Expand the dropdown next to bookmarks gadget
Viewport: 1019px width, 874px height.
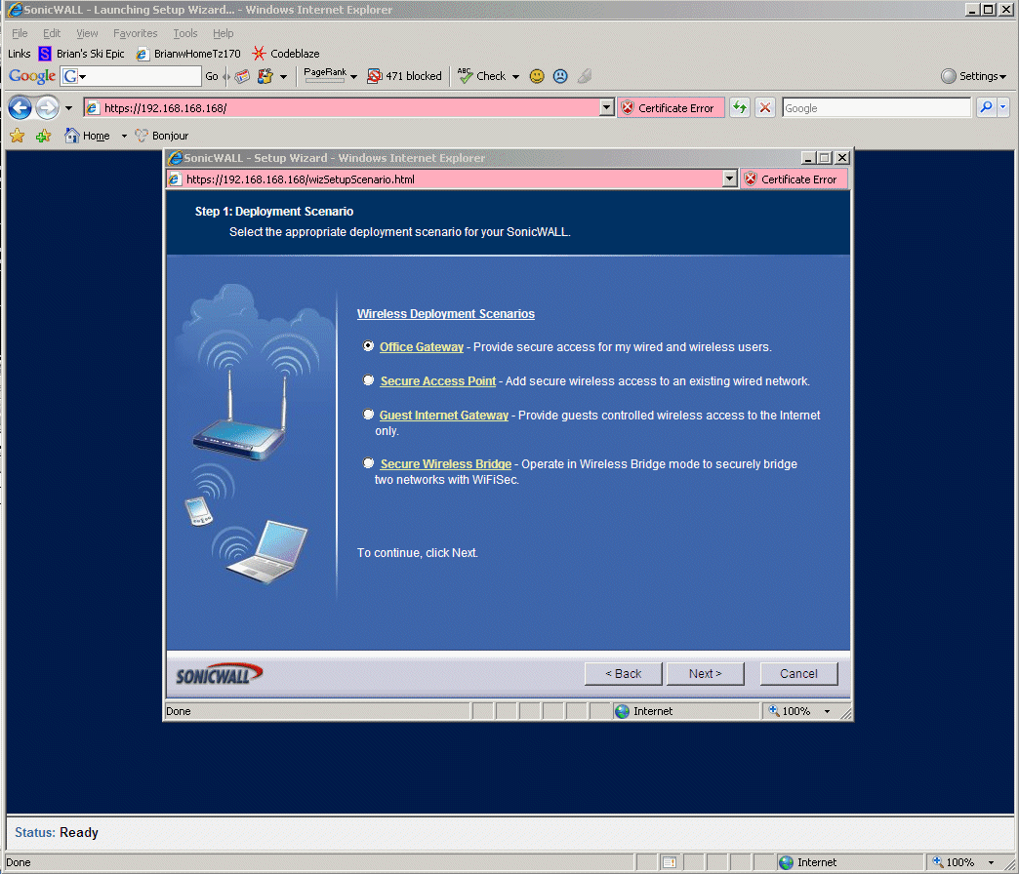tap(283, 77)
